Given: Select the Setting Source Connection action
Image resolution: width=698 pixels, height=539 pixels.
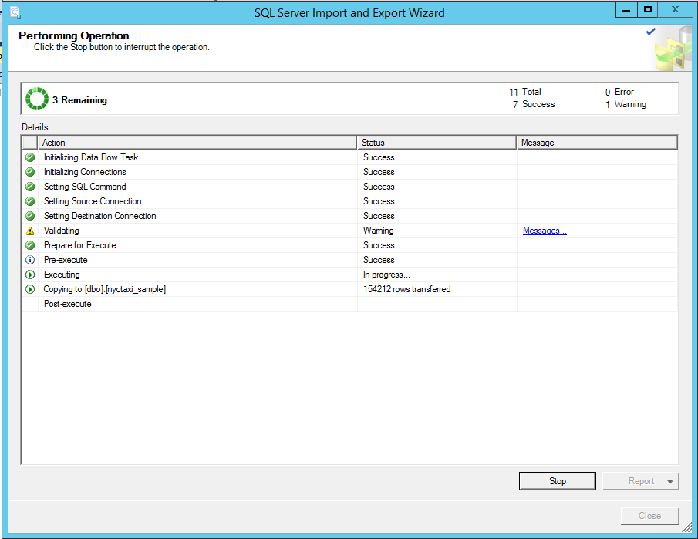Looking at the screenshot, I should [x=93, y=201].
